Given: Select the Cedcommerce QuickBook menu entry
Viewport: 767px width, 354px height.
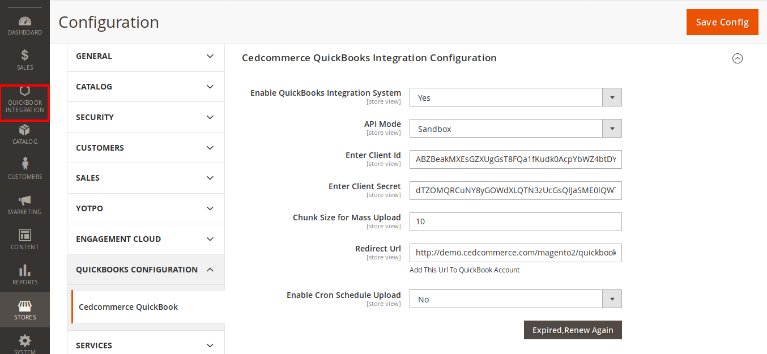Looking at the screenshot, I should (x=128, y=306).
